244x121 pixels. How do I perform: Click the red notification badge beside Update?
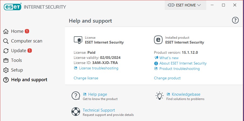coord(30,51)
